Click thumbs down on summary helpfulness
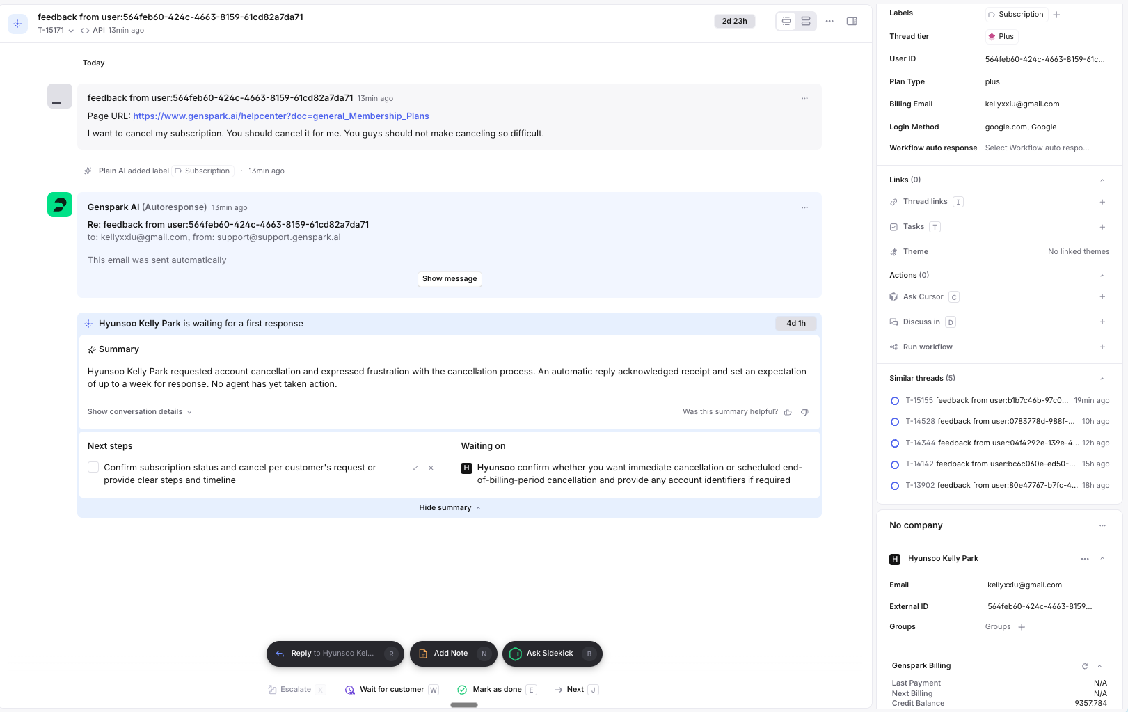Image resolution: width=1128 pixels, height=712 pixels. coord(804,412)
